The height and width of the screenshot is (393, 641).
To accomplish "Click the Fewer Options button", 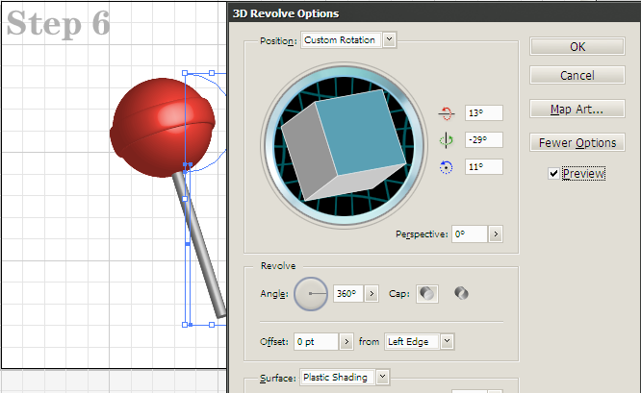I will (x=577, y=143).
